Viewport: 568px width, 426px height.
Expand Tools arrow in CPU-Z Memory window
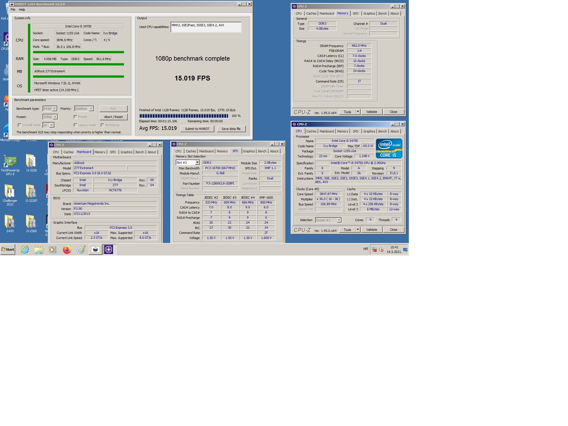[x=358, y=112]
